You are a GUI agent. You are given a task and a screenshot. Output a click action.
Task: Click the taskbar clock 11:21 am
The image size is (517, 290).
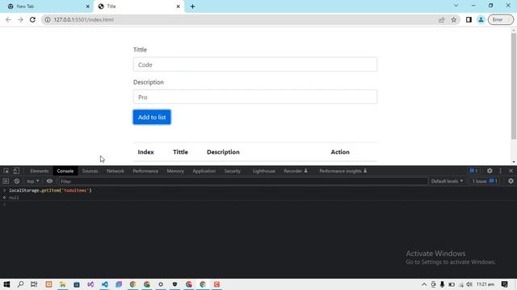[x=485, y=284]
